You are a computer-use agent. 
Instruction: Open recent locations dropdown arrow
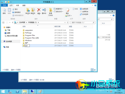tap(10, 23)
